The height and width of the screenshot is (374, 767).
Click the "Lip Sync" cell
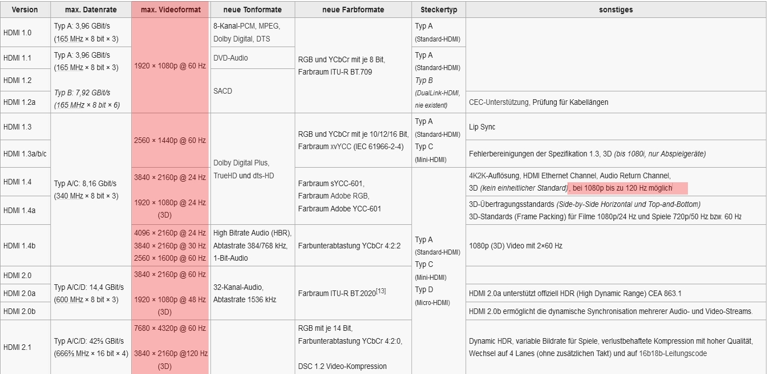click(482, 127)
